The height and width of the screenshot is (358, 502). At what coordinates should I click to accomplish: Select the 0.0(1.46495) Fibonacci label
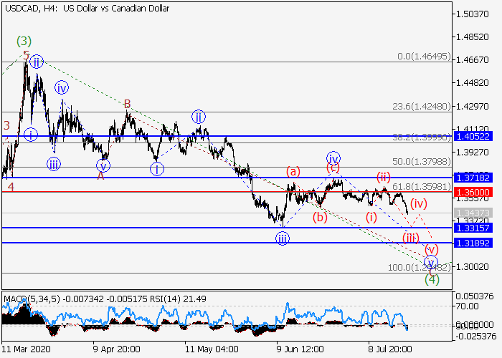[424, 57]
